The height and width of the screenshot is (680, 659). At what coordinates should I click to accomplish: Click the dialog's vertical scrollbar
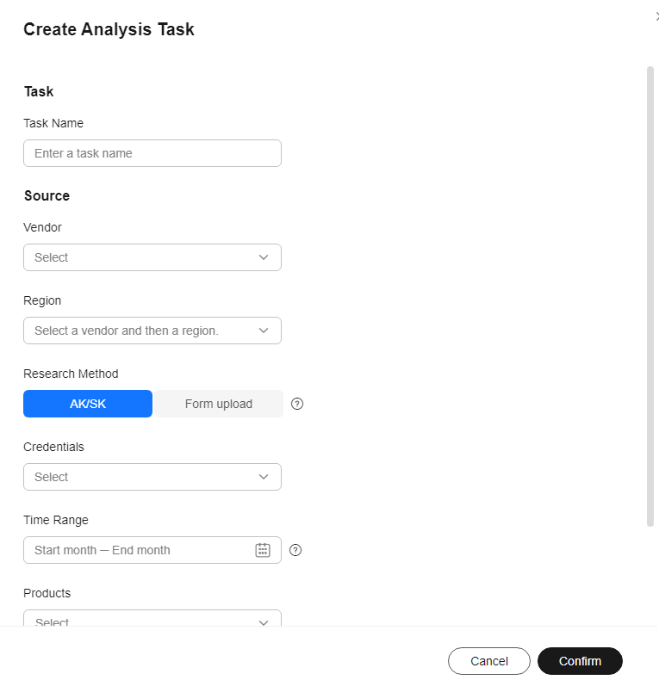pos(650,297)
